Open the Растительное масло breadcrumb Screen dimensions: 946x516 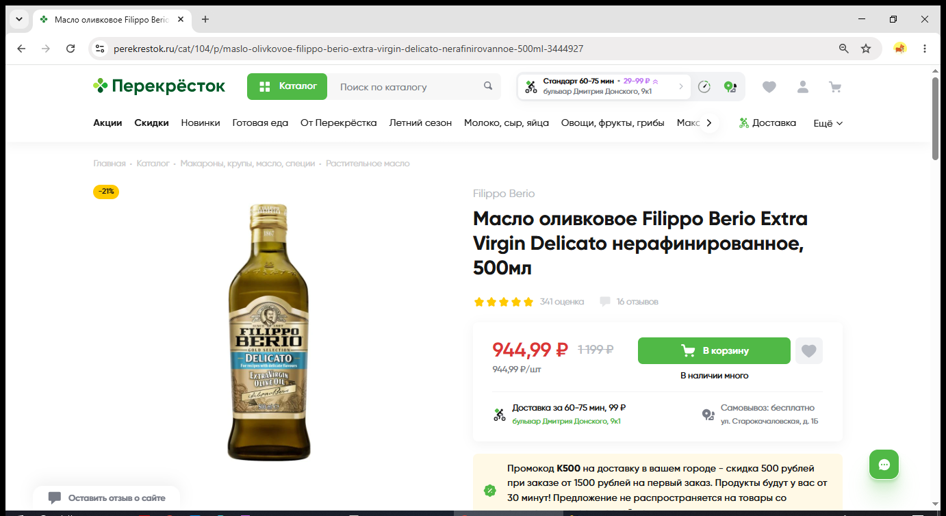(x=368, y=164)
